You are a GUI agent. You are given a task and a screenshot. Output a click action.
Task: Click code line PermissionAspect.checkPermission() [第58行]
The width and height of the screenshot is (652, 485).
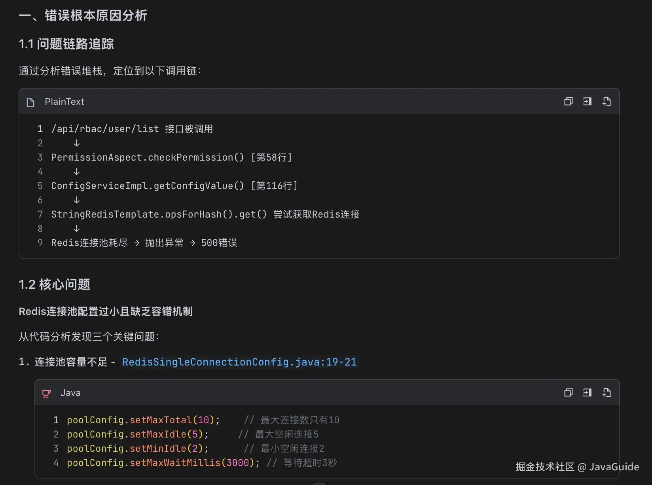172,157
